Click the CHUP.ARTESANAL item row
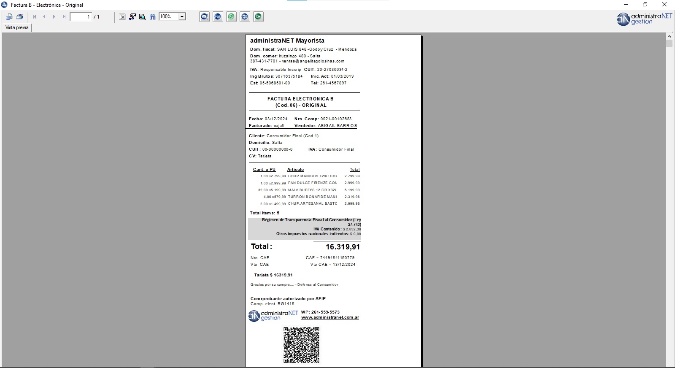This screenshot has width=675, height=368. click(310, 203)
